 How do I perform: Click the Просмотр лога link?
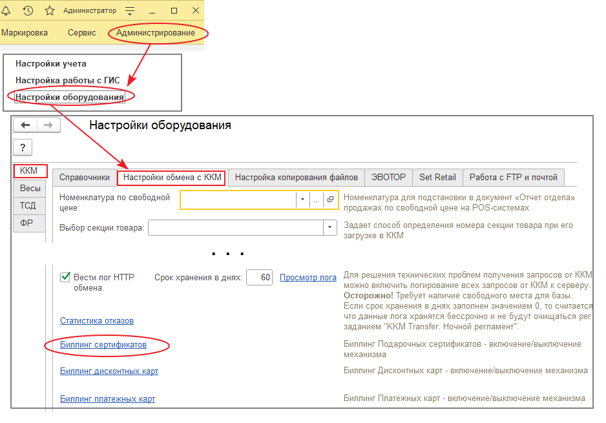(308, 278)
